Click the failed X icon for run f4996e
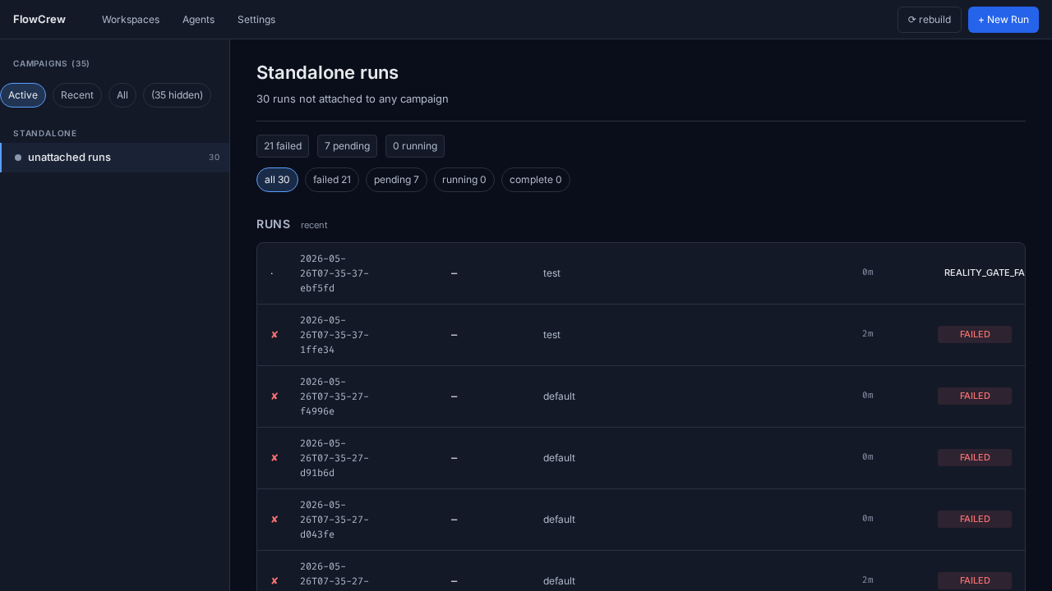Image resolution: width=1052 pixels, height=591 pixels. coord(275,396)
